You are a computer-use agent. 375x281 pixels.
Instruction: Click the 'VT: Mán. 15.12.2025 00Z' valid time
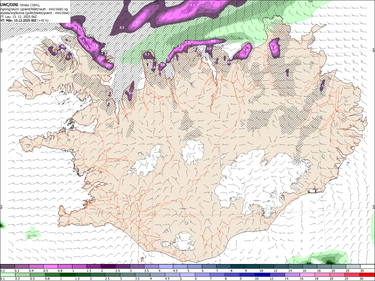click(x=18, y=20)
